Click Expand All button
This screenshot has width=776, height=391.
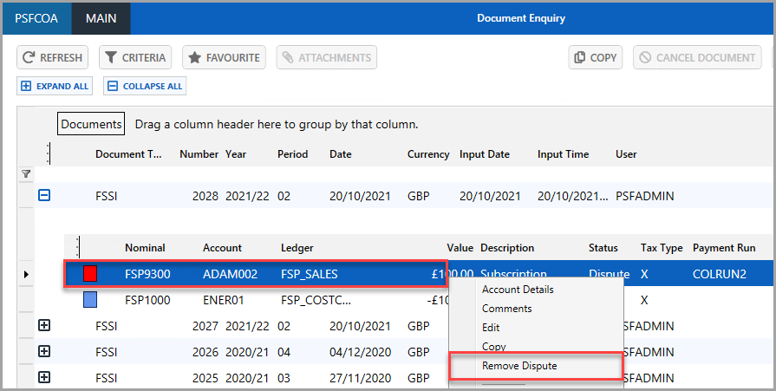pyautogui.click(x=55, y=86)
